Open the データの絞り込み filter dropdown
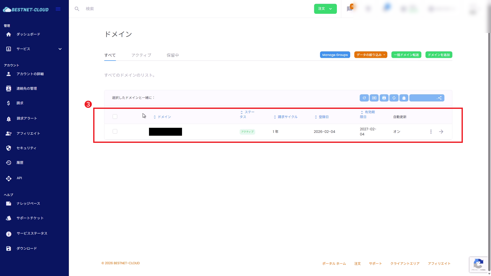 pyautogui.click(x=370, y=55)
